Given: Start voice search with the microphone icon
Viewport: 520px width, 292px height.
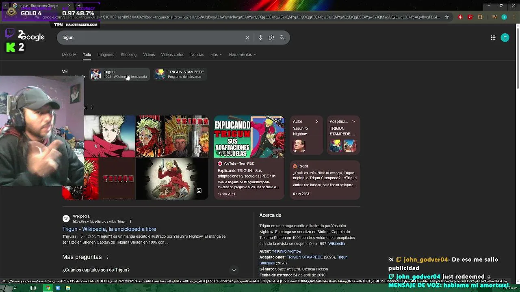Looking at the screenshot, I should click(x=260, y=37).
